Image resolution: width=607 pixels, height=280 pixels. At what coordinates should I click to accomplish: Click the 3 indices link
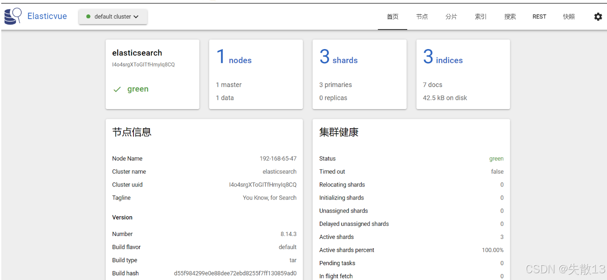(x=443, y=57)
